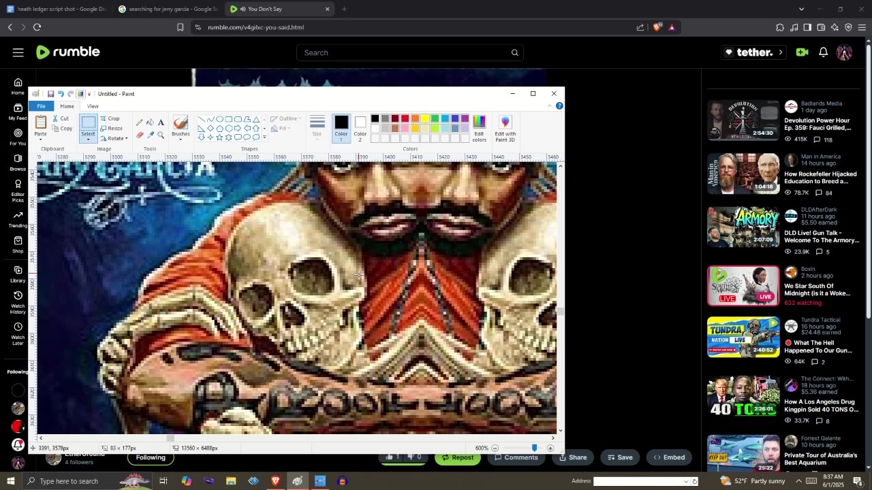Click the Undo arrow in Paint title bar
872x490 pixels.
(x=61, y=94)
